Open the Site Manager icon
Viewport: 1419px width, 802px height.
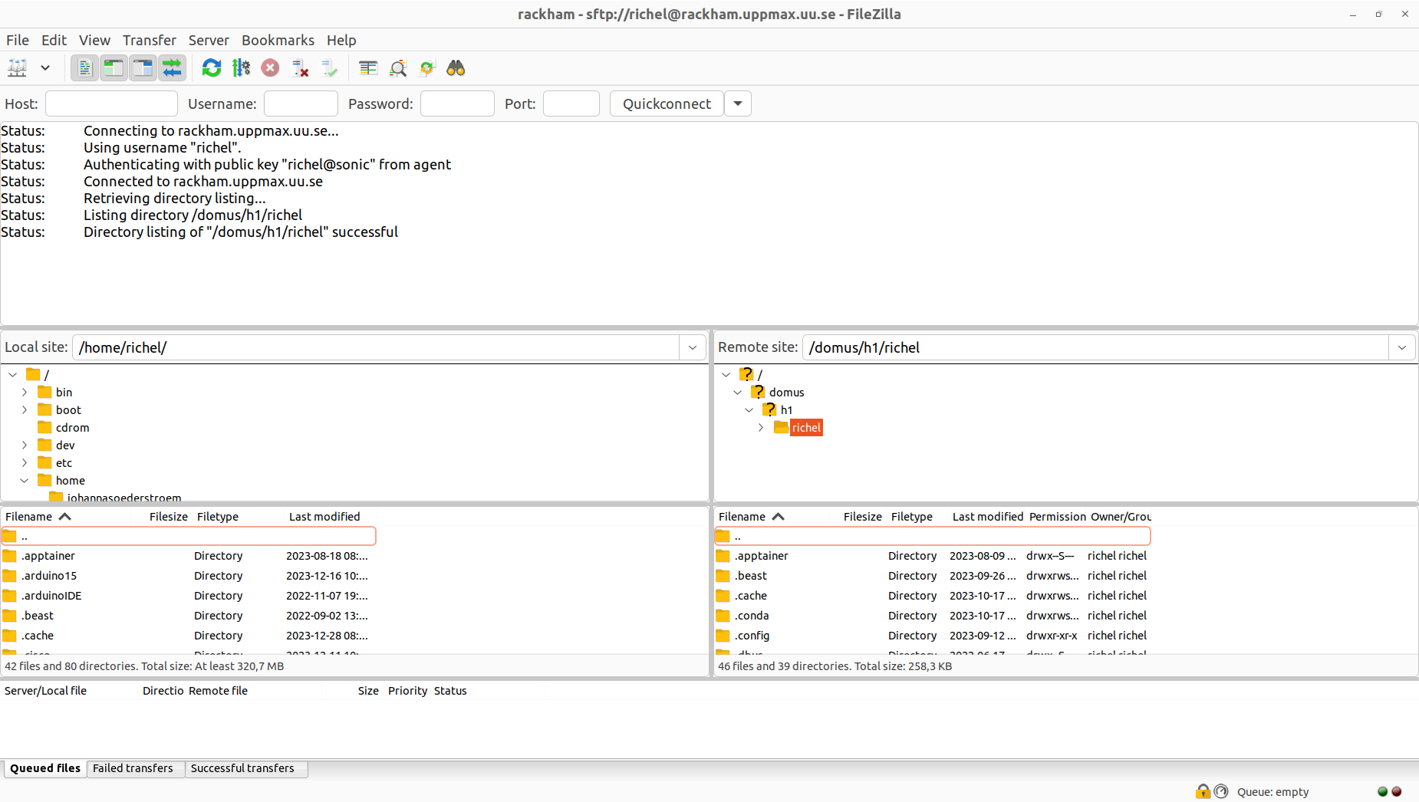click(x=18, y=68)
